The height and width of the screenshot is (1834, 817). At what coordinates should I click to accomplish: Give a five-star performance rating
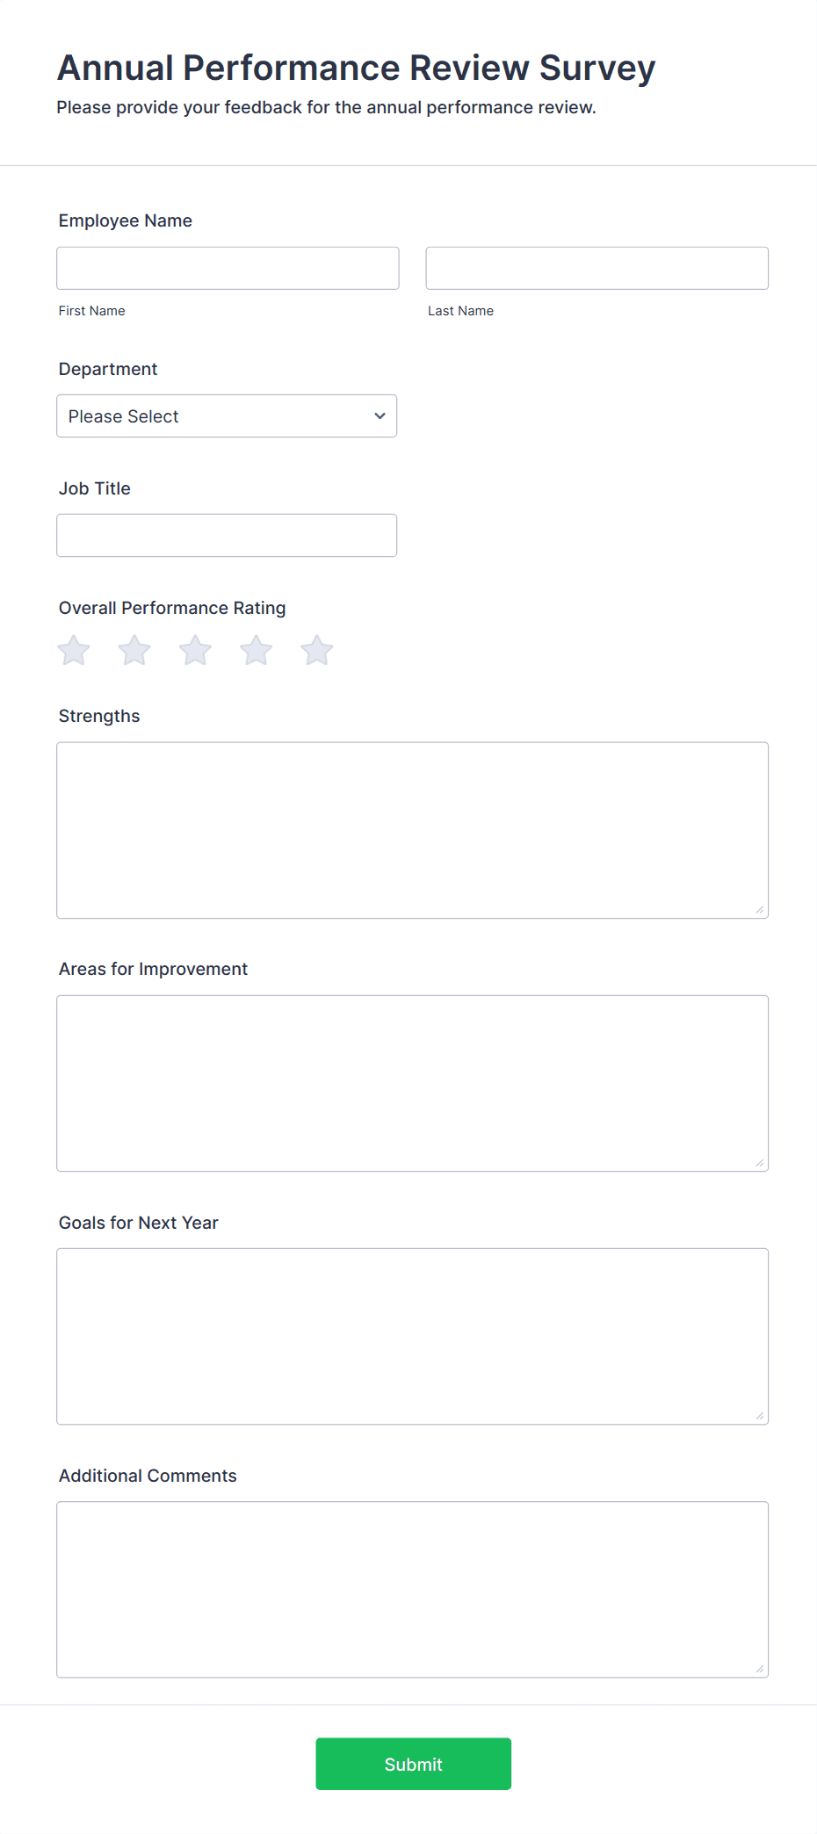[x=316, y=650]
